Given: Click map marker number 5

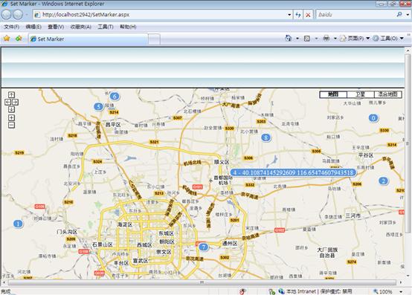Looking at the screenshot, I should (98, 106).
